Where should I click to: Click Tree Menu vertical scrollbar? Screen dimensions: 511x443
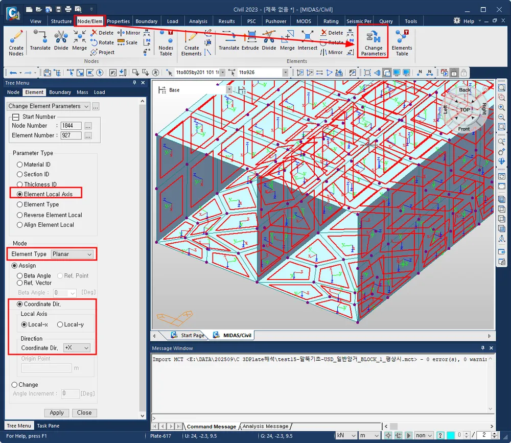[142, 258]
